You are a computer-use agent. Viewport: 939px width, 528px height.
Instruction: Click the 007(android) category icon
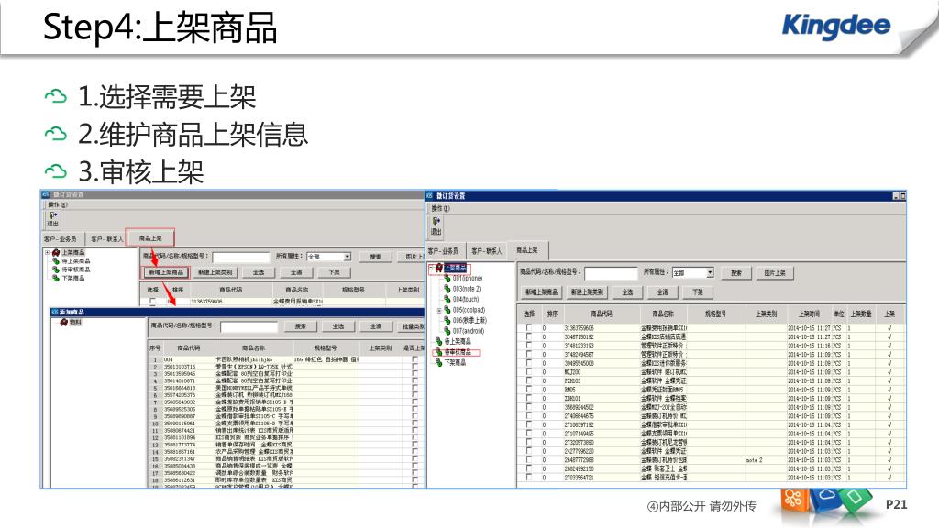(x=447, y=330)
